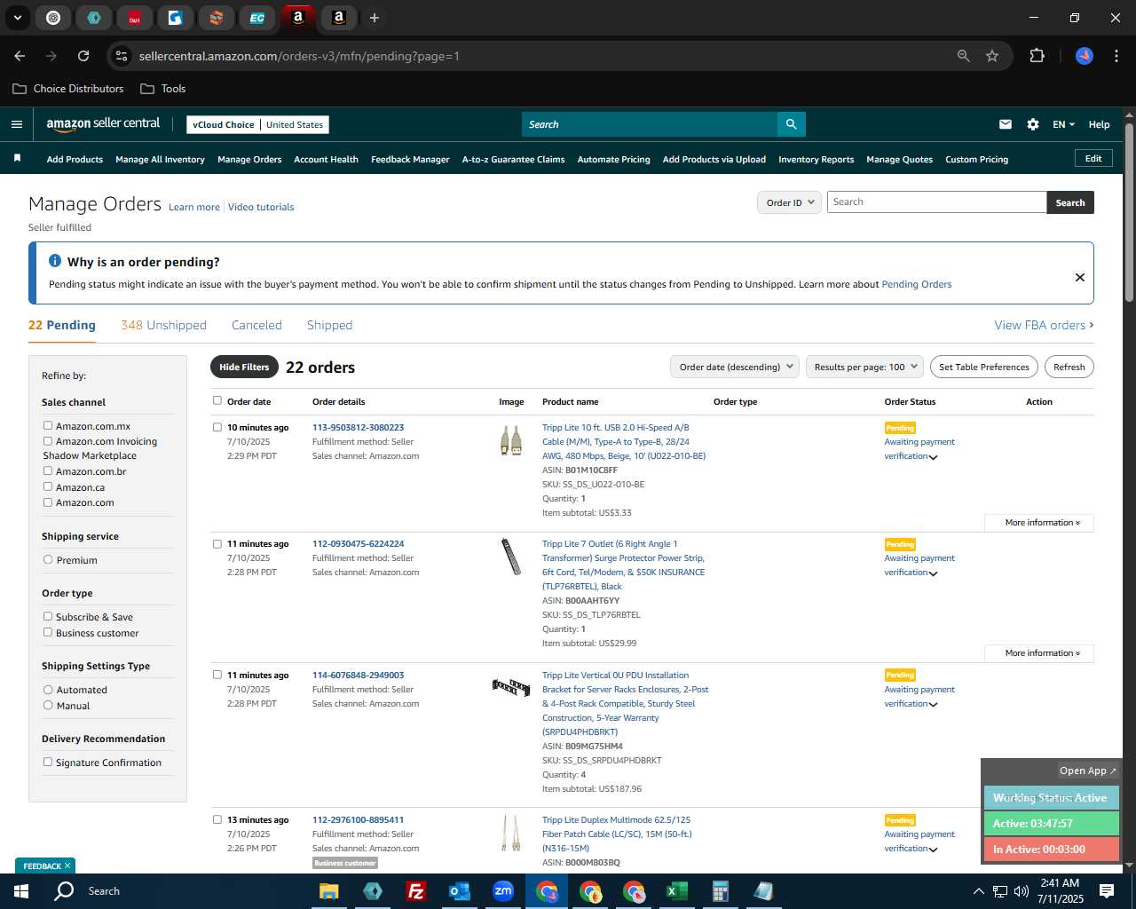Image resolution: width=1136 pixels, height=909 pixels.
Task: Check the Amazon.com filter
Action: [x=48, y=502]
